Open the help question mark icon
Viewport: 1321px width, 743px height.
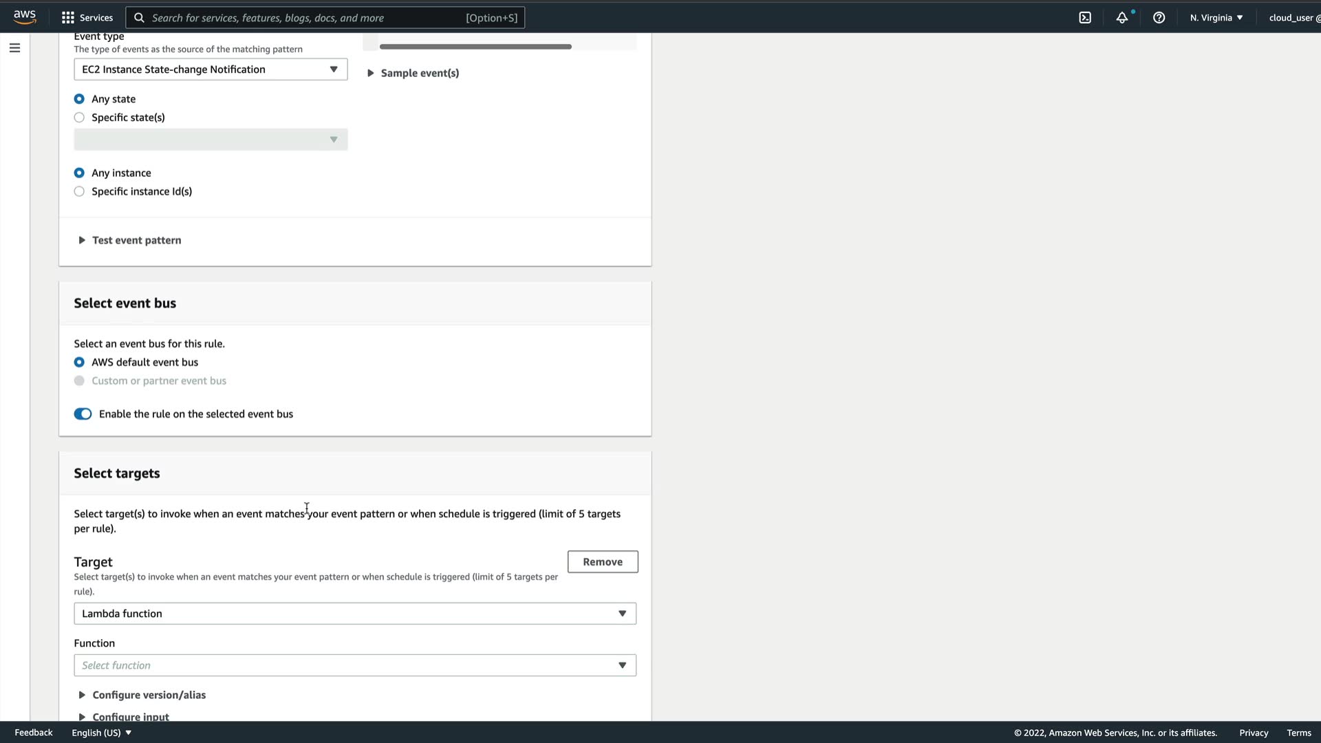pos(1159,18)
